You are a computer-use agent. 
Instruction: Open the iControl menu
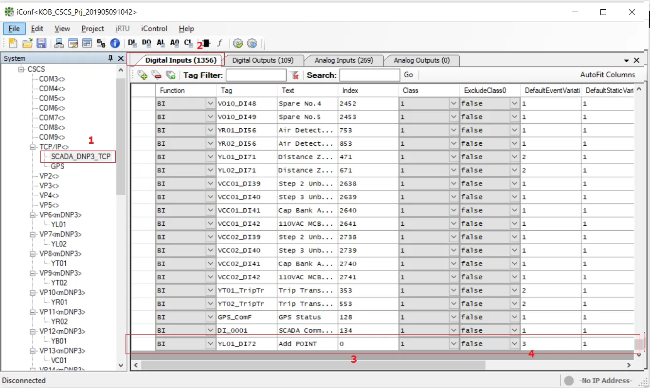[x=154, y=29]
